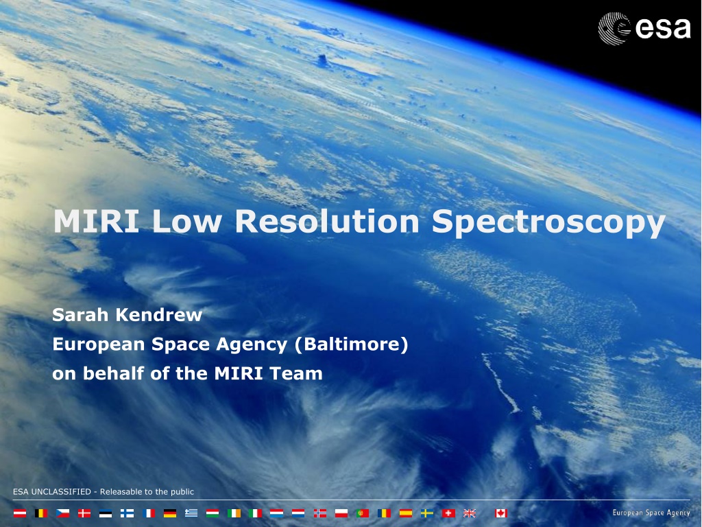
Task: Click the Finland flag icon
Action: click(x=127, y=513)
